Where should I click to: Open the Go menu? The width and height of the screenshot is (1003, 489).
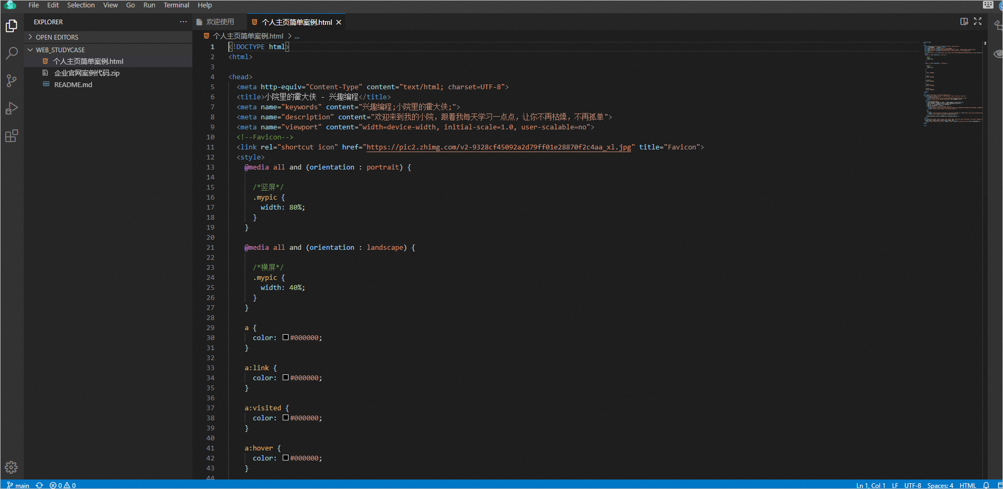point(131,5)
